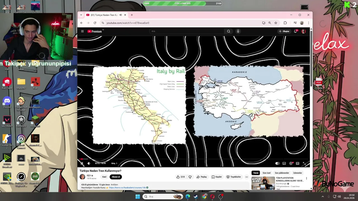Viewport: 358px width, 201px height.
Task: Open Steam from the taskbar
Action: 196,197
